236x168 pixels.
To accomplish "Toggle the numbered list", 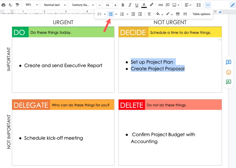I will pyautogui.click(x=122, y=14).
